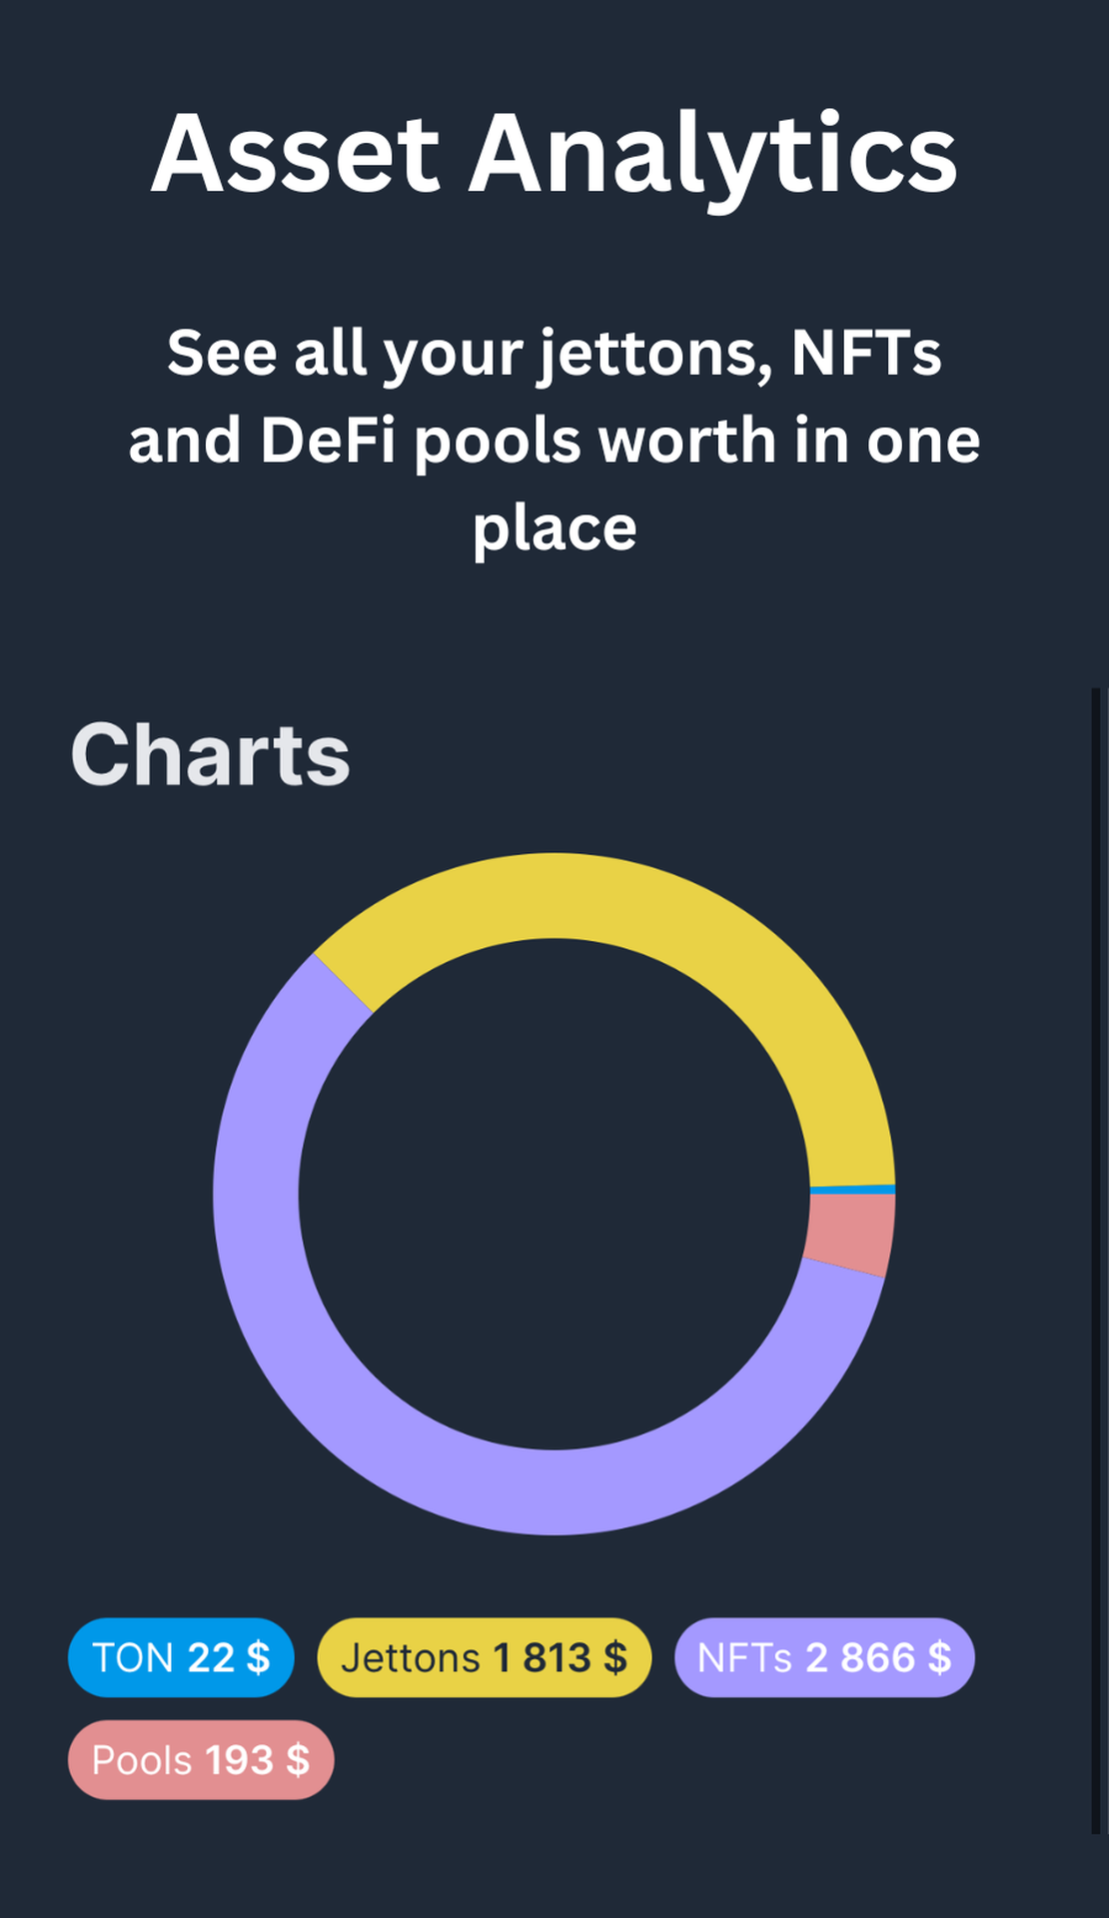Toggle the pink Pools 193 $ chip
The height and width of the screenshot is (1918, 1109).
point(201,1759)
